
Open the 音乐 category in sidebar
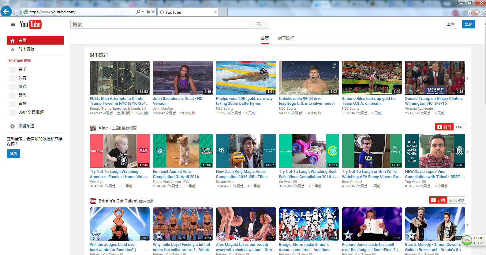pos(22,70)
